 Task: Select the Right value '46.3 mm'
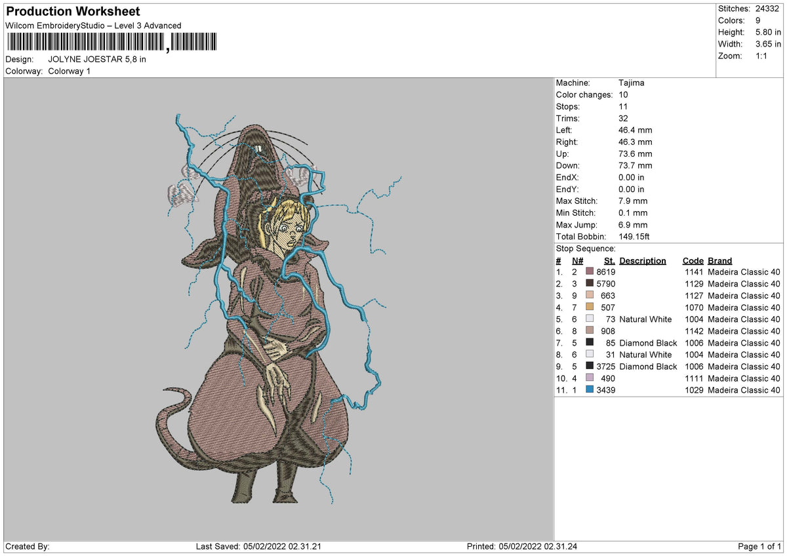click(x=636, y=142)
